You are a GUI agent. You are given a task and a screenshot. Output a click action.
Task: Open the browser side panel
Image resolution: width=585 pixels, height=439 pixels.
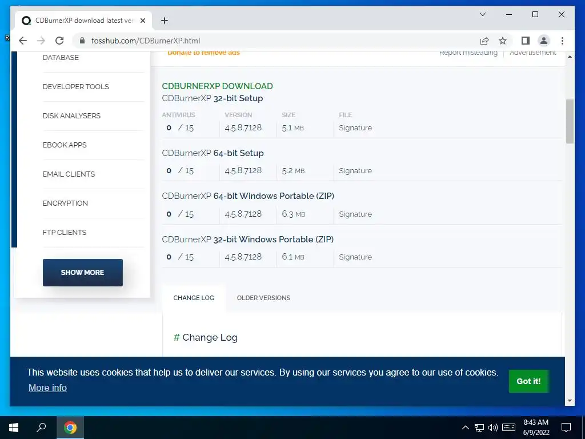[526, 41]
